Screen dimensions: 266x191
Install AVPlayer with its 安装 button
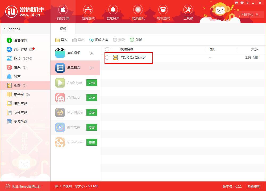click(x=92, y=98)
